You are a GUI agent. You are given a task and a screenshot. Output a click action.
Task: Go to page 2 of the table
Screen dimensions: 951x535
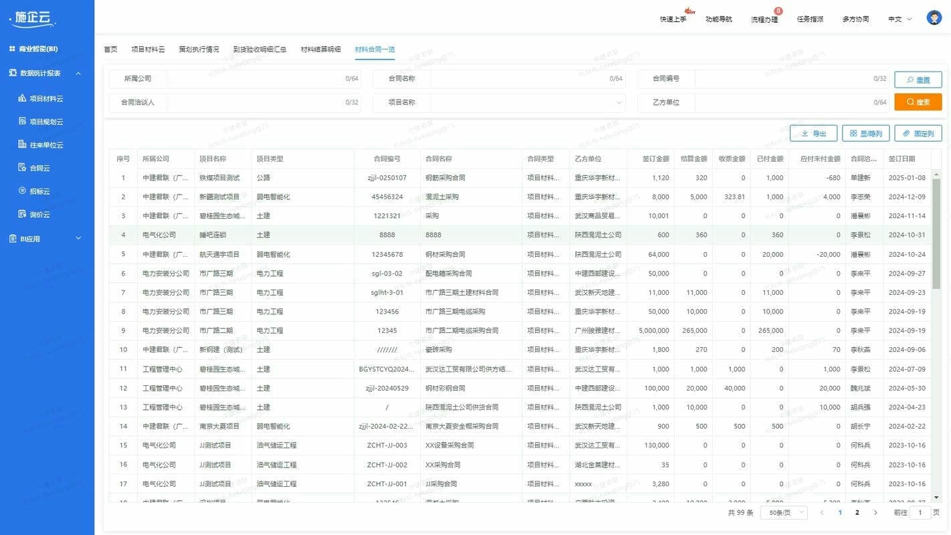(x=857, y=513)
